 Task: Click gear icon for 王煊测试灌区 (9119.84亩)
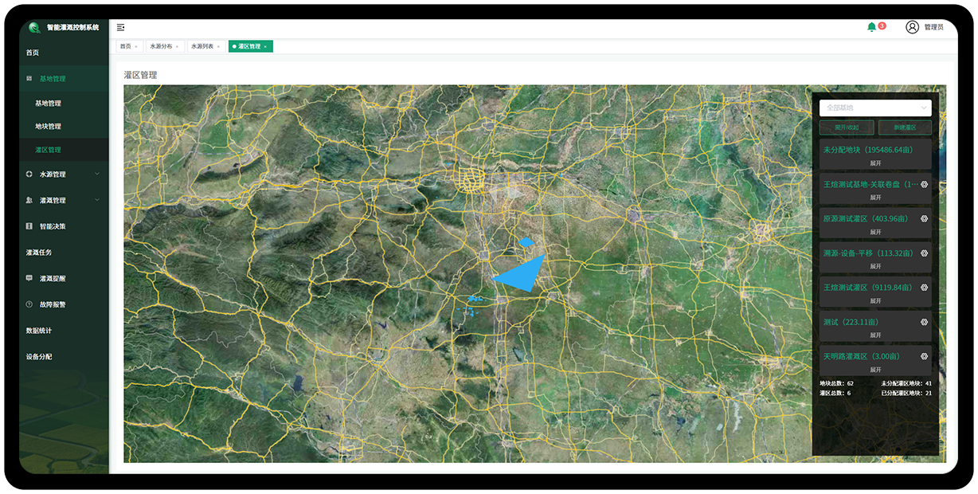point(924,287)
